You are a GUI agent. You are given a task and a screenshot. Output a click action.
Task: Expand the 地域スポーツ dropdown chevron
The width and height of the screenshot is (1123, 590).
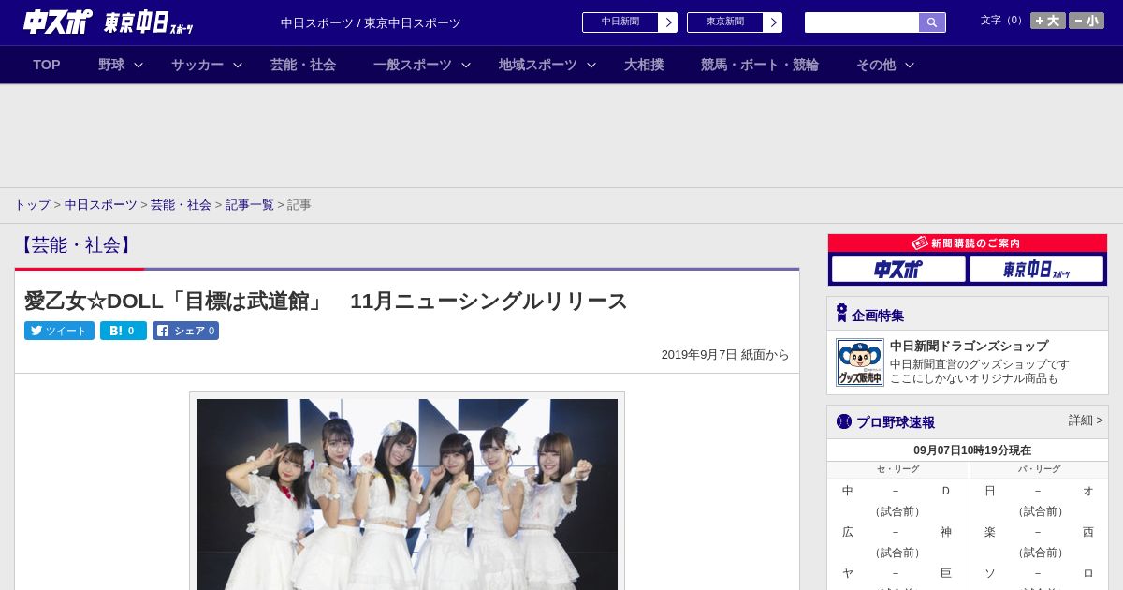pyautogui.click(x=591, y=65)
